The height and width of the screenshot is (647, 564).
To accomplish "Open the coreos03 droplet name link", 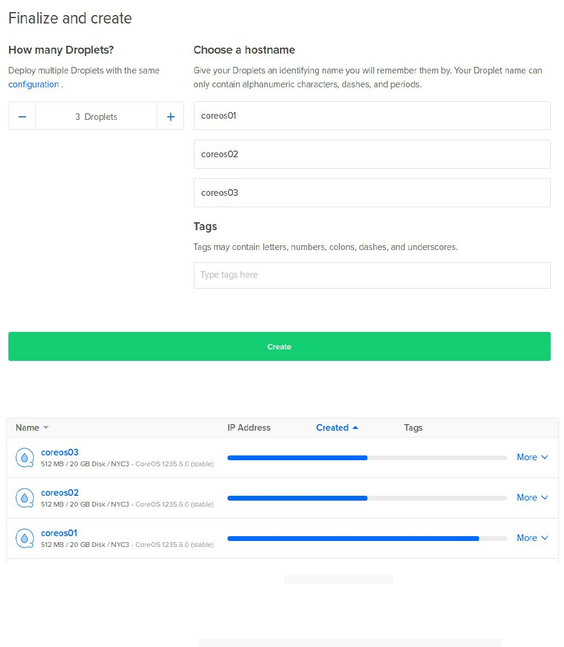I will tap(60, 452).
